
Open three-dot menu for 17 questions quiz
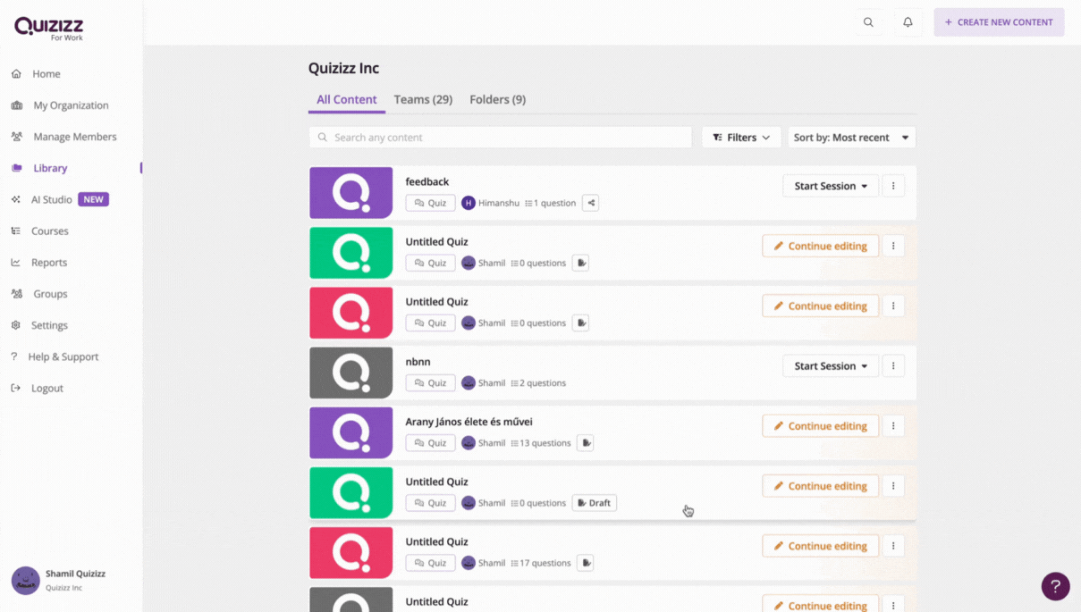893,546
